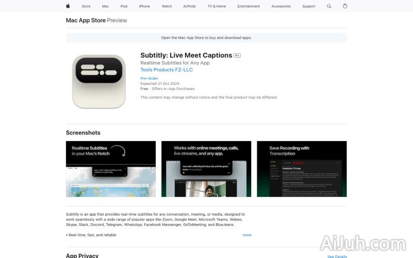Click TV & Home in navigation

click(x=216, y=6)
